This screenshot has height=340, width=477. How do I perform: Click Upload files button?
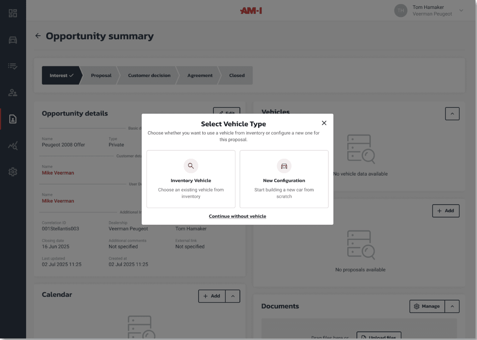coord(379,336)
